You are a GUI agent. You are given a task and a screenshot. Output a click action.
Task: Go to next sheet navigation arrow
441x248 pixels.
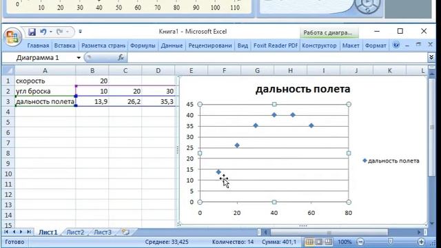(21, 232)
